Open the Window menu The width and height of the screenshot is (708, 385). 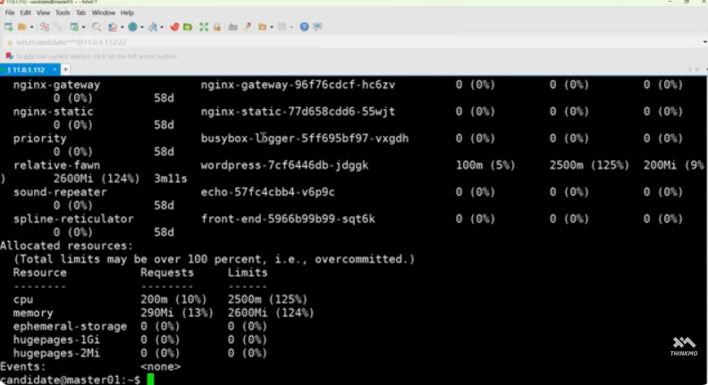(x=103, y=13)
